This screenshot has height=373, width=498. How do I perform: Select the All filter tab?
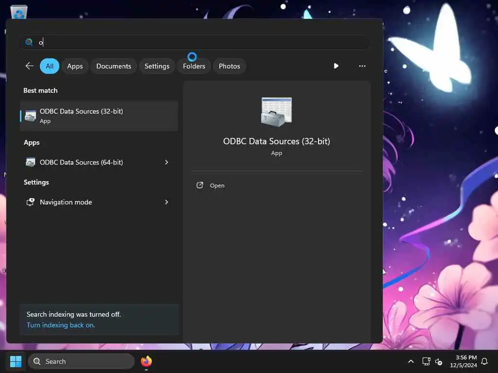(50, 66)
